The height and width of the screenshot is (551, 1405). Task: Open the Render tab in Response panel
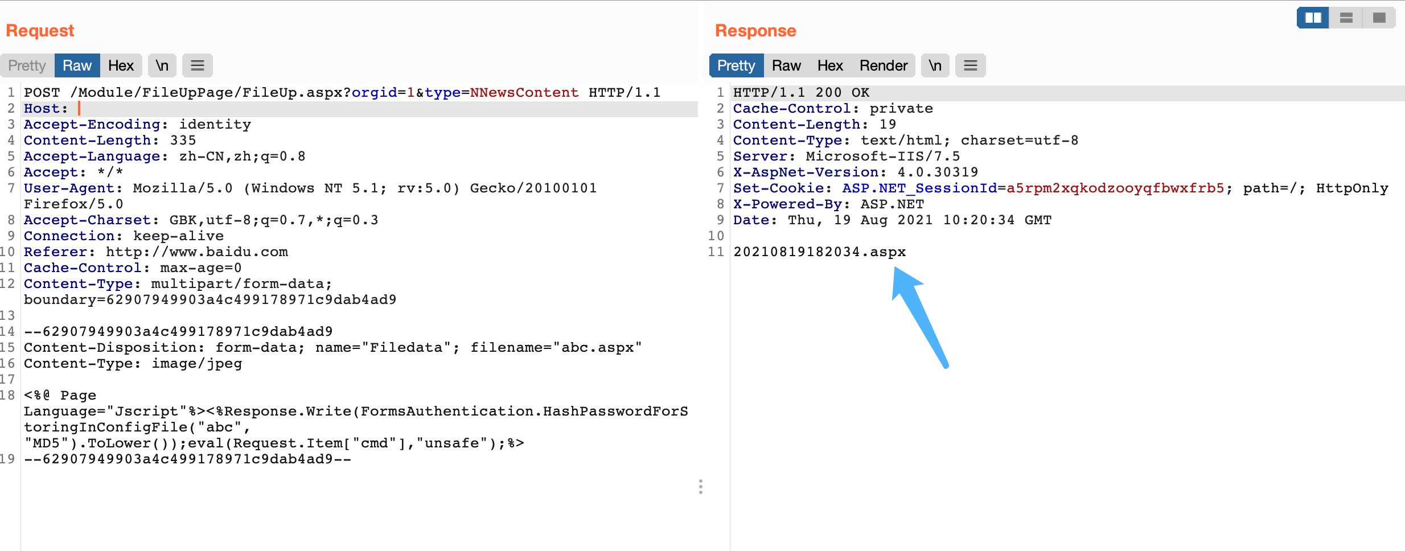pyautogui.click(x=884, y=65)
